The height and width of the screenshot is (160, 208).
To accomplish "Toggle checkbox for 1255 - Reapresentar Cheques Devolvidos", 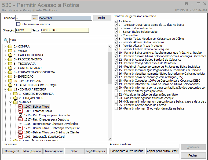I will 20,124.
